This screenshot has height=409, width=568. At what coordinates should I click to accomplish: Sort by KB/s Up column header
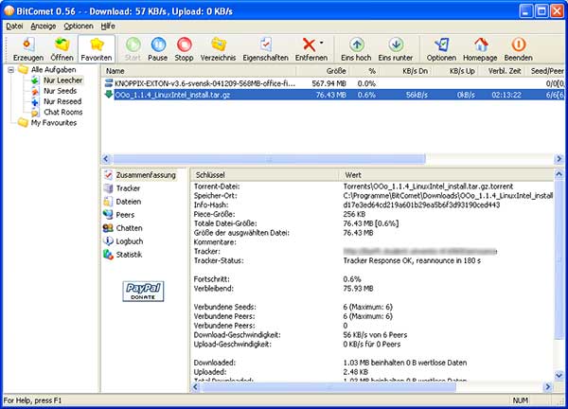click(455, 71)
